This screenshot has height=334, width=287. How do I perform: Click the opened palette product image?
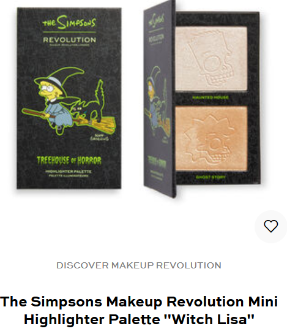pyautogui.click(x=202, y=99)
